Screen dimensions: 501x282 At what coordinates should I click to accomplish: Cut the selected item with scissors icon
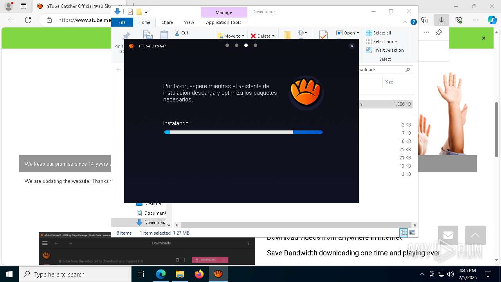181,33
